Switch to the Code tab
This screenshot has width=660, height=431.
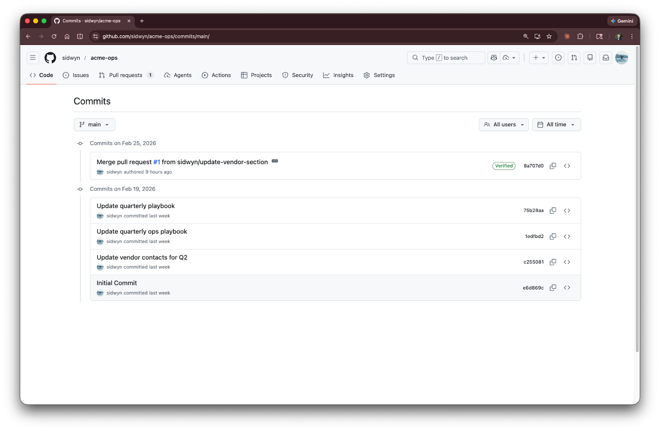(x=41, y=75)
